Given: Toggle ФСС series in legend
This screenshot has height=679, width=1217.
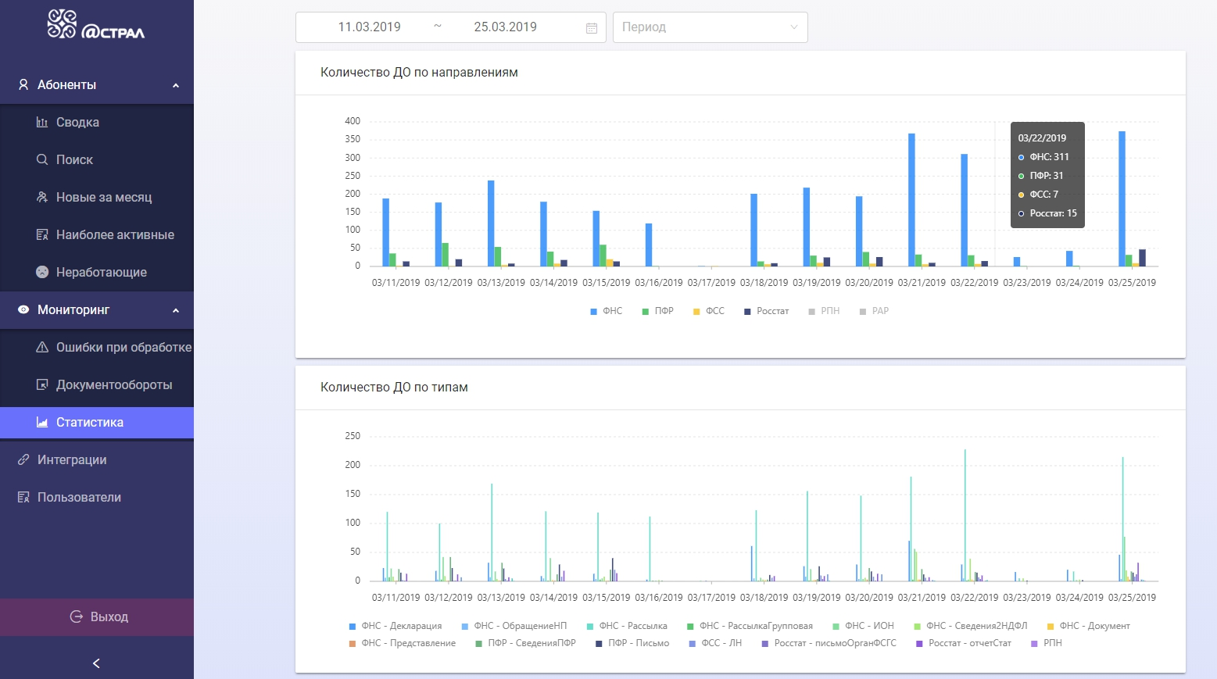Looking at the screenshot, I should [x=709, y=311].
